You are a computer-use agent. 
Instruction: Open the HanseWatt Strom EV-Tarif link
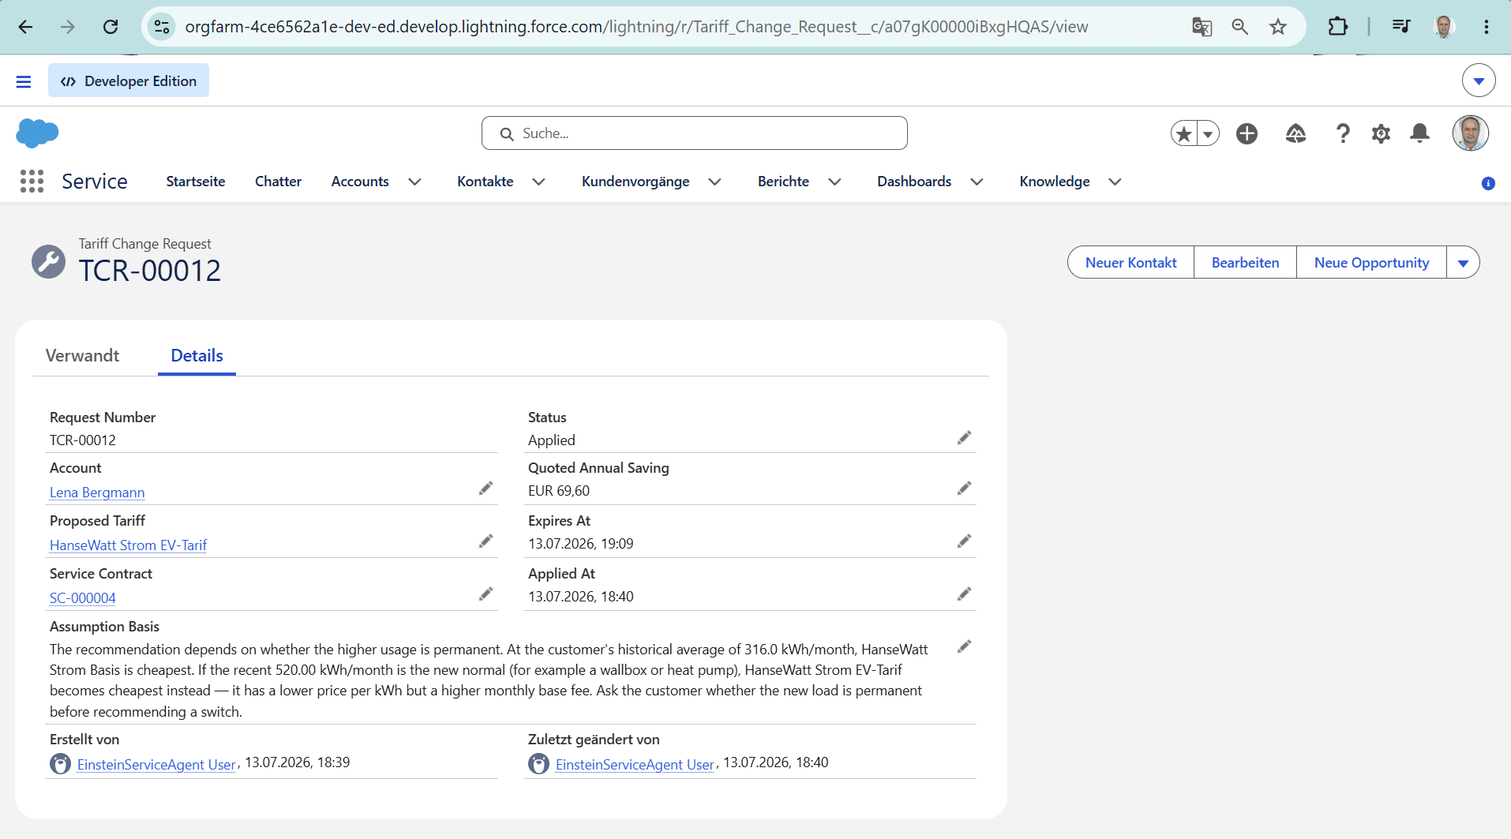(128, 545)
